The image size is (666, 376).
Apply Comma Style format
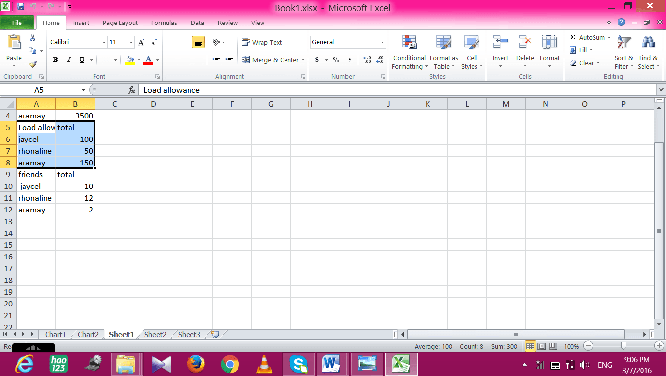[350, 60]
